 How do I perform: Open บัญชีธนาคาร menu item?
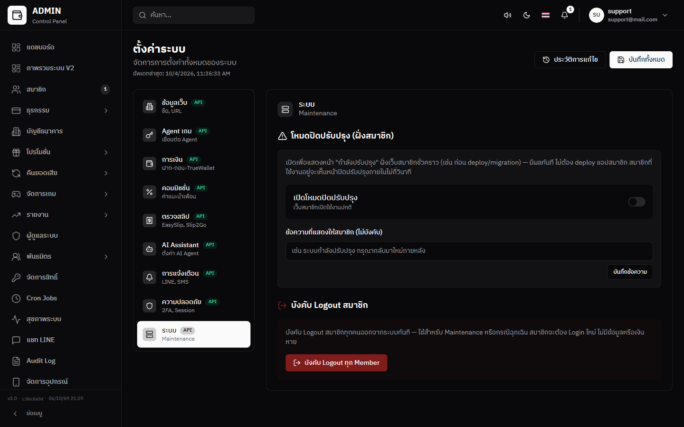click(x=61, y=131)
